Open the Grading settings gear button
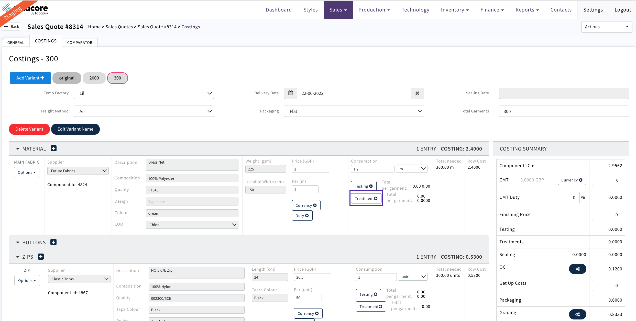This screenshot has height=321, width=636. (x=577, y=314)
